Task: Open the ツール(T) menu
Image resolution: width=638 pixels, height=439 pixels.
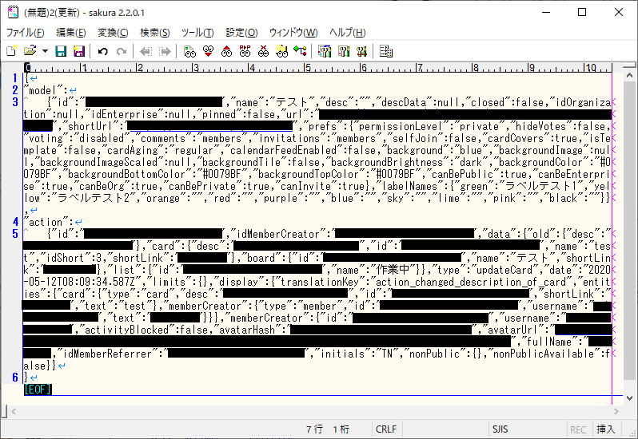Action: pyautogui.click(x=197, y=33)
